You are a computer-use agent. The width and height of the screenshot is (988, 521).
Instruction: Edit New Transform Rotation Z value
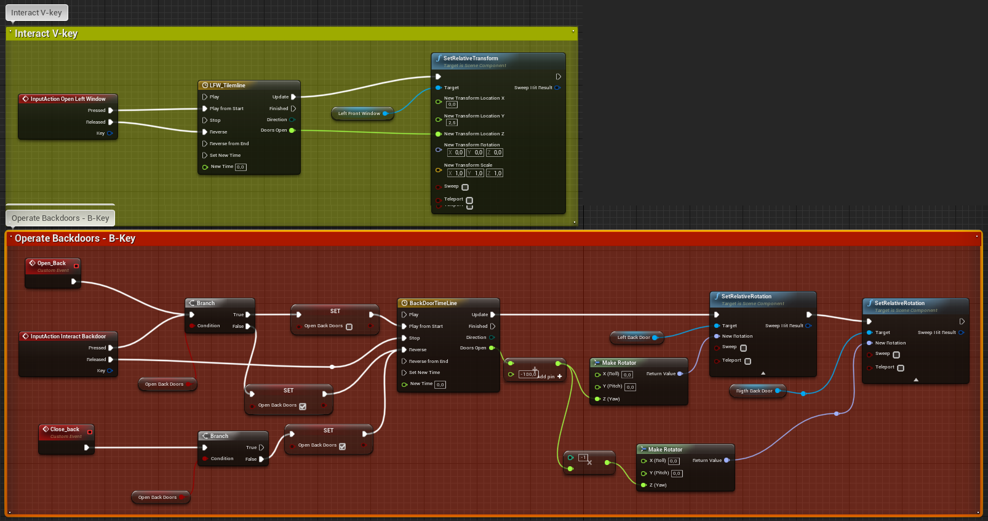[495, 153]
